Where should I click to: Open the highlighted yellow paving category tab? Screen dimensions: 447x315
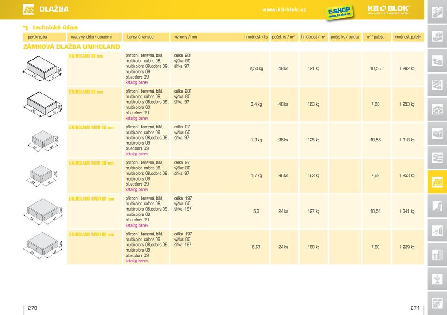point(437,182)
